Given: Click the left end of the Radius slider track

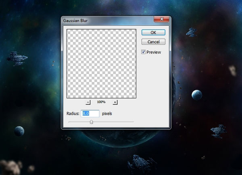Looking at the screenshot, I should tap(69, 122).
